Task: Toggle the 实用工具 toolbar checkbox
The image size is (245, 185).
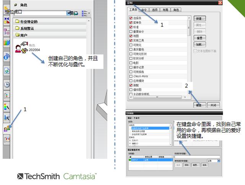Action: pos(131,40)
